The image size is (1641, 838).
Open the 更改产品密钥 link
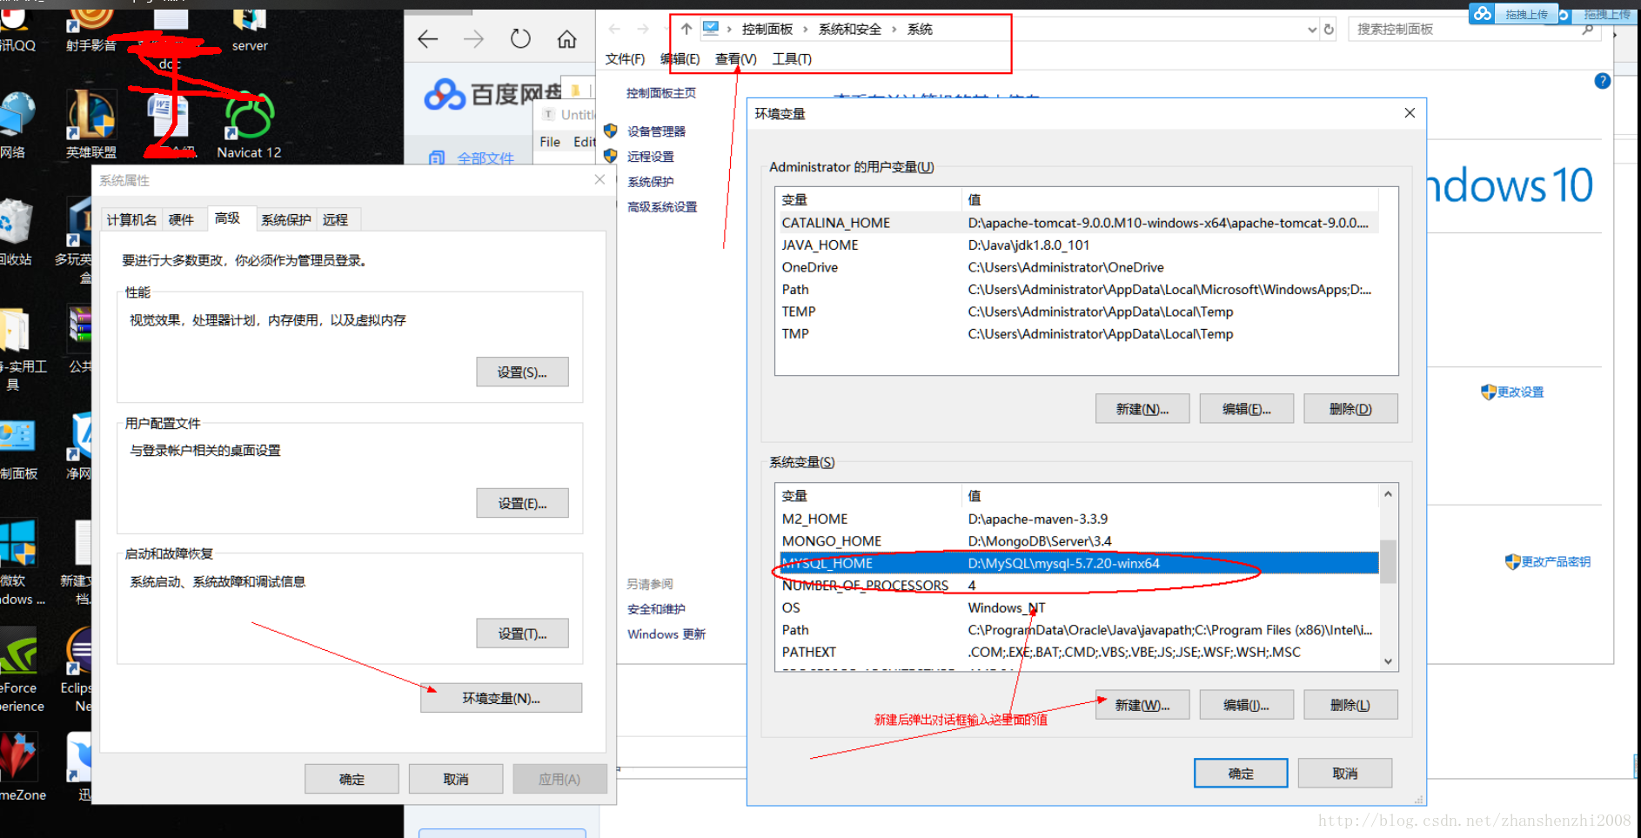click(1556, 562)
